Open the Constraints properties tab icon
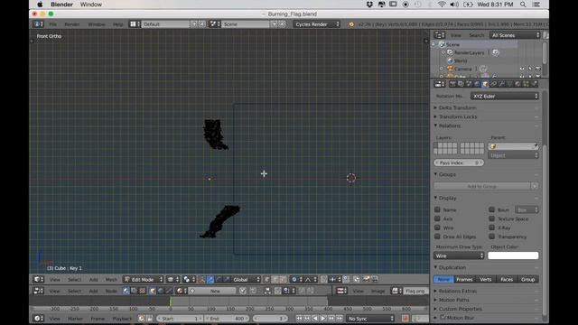The width and height of the screenshot is (578, 325). coord(493,84)
